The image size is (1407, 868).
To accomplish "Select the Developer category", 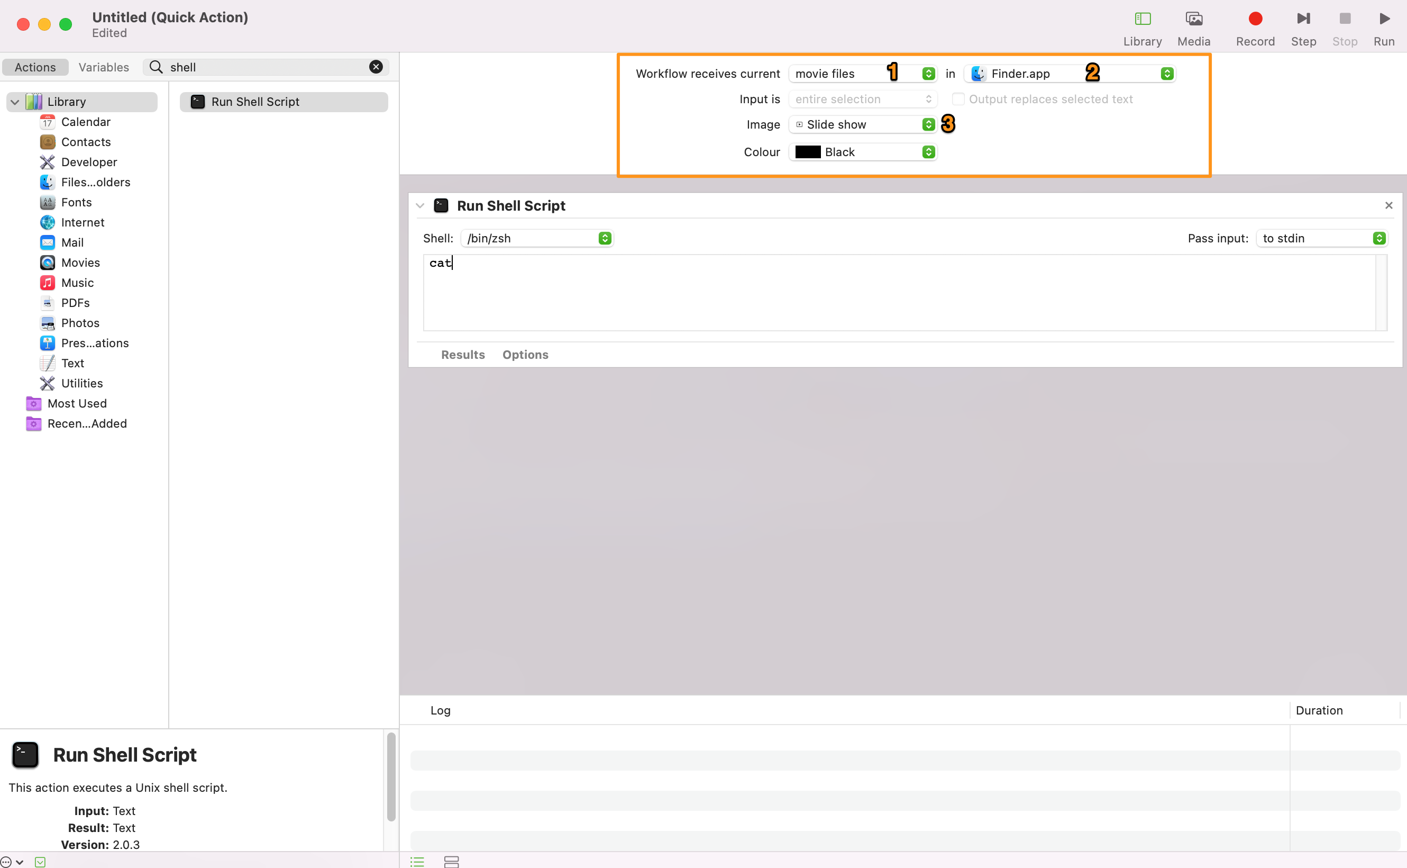I will 89,162.
